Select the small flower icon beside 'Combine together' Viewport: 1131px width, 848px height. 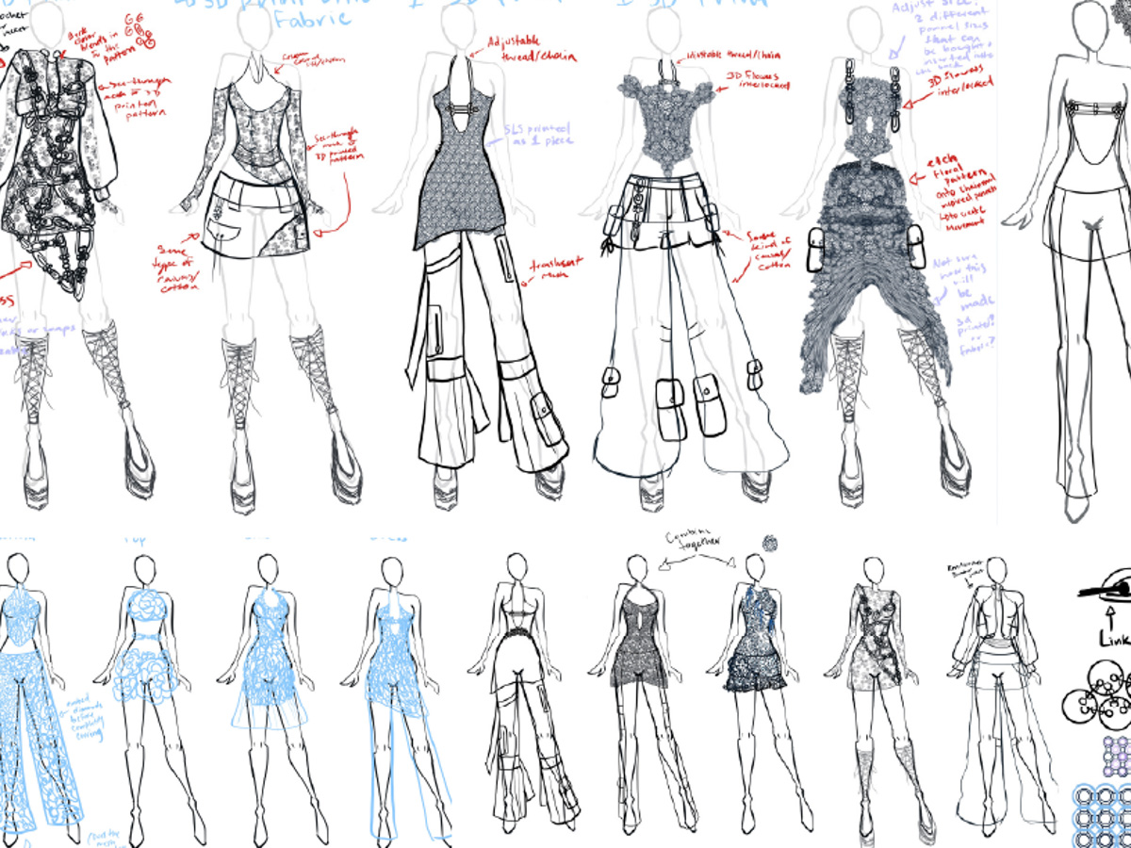click(x=771, y=541)
